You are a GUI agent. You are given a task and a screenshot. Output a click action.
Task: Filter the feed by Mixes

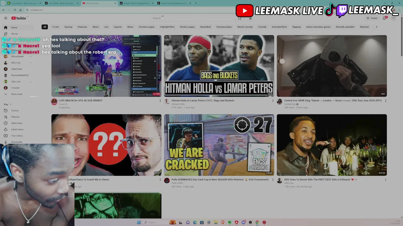130,27
